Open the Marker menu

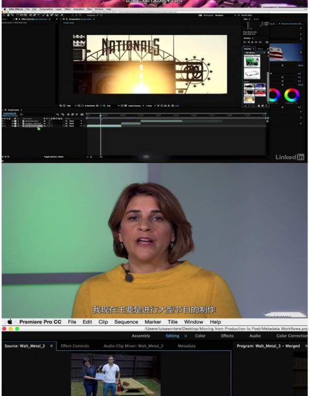(x=153, y=322)
